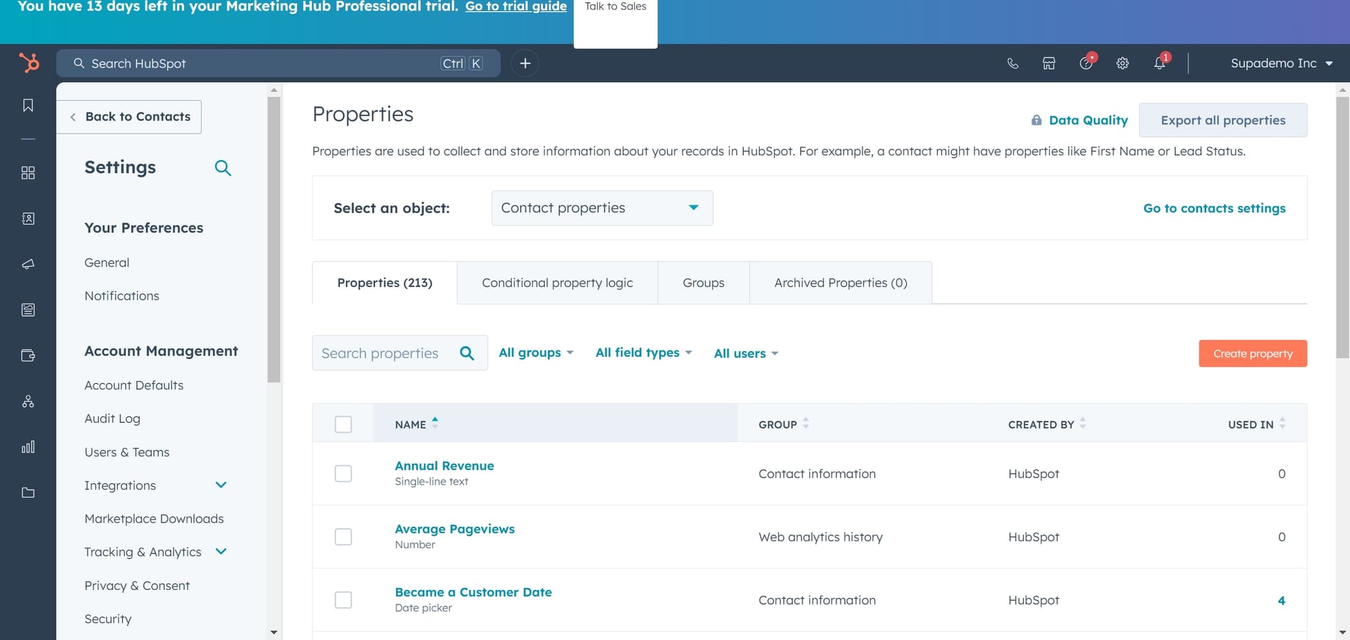This screenshot has width=1350, height=640.
Task: Check the Average Pageviews row checkbox
Action: click(343, 537)
